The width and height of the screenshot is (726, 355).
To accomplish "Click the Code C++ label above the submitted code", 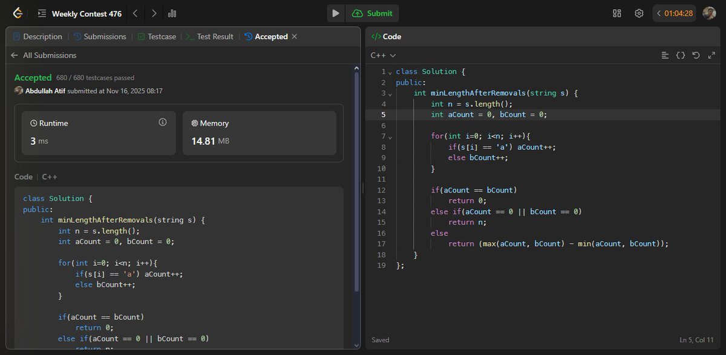I will click(x=36, y=177).
